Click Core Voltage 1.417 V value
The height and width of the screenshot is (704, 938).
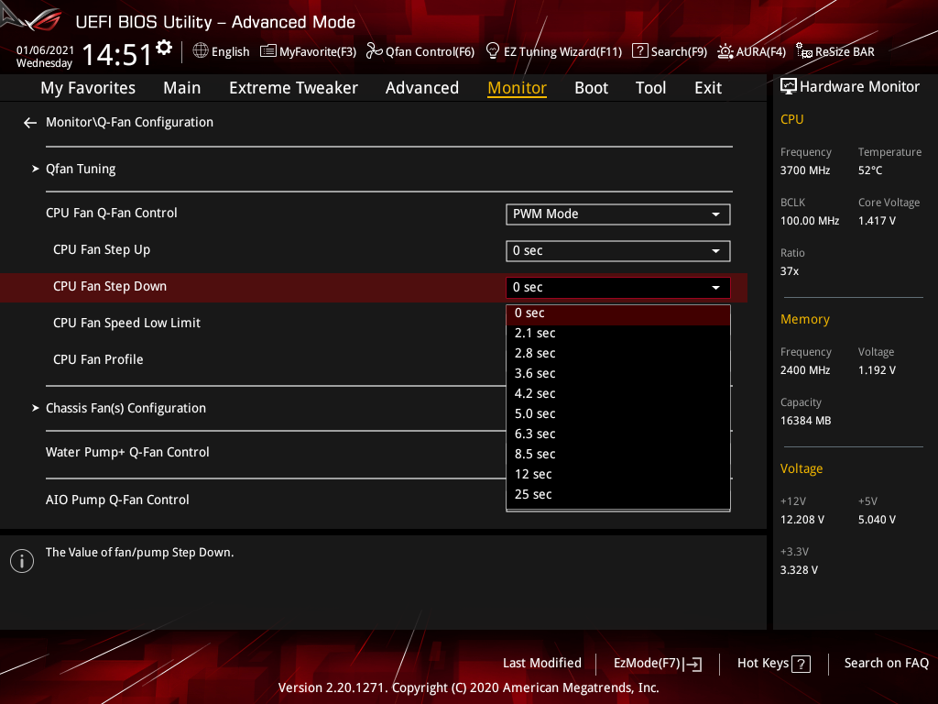coord(877,221)
